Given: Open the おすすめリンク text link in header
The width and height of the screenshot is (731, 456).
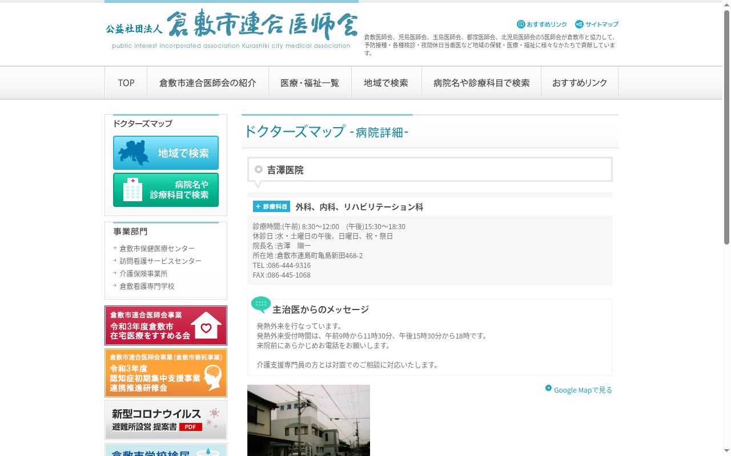Looking at the screenshot, I should click(x=547, y=25).
